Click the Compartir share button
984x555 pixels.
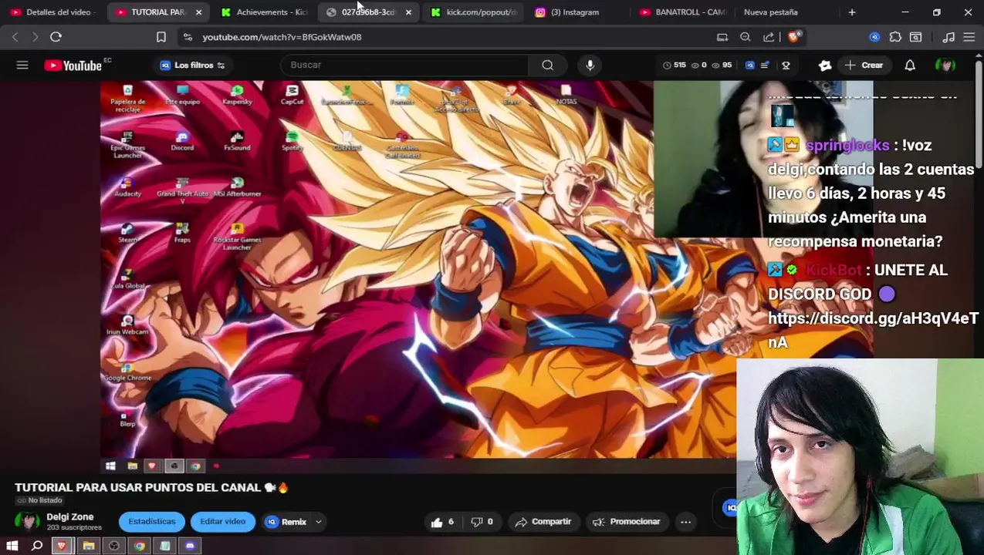coord(543,522)
